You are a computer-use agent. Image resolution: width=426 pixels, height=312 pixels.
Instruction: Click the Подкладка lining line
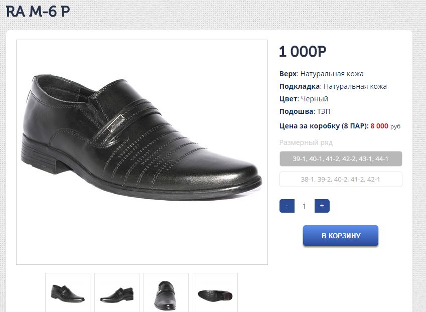pyautogui.click(x=333, y=86)
